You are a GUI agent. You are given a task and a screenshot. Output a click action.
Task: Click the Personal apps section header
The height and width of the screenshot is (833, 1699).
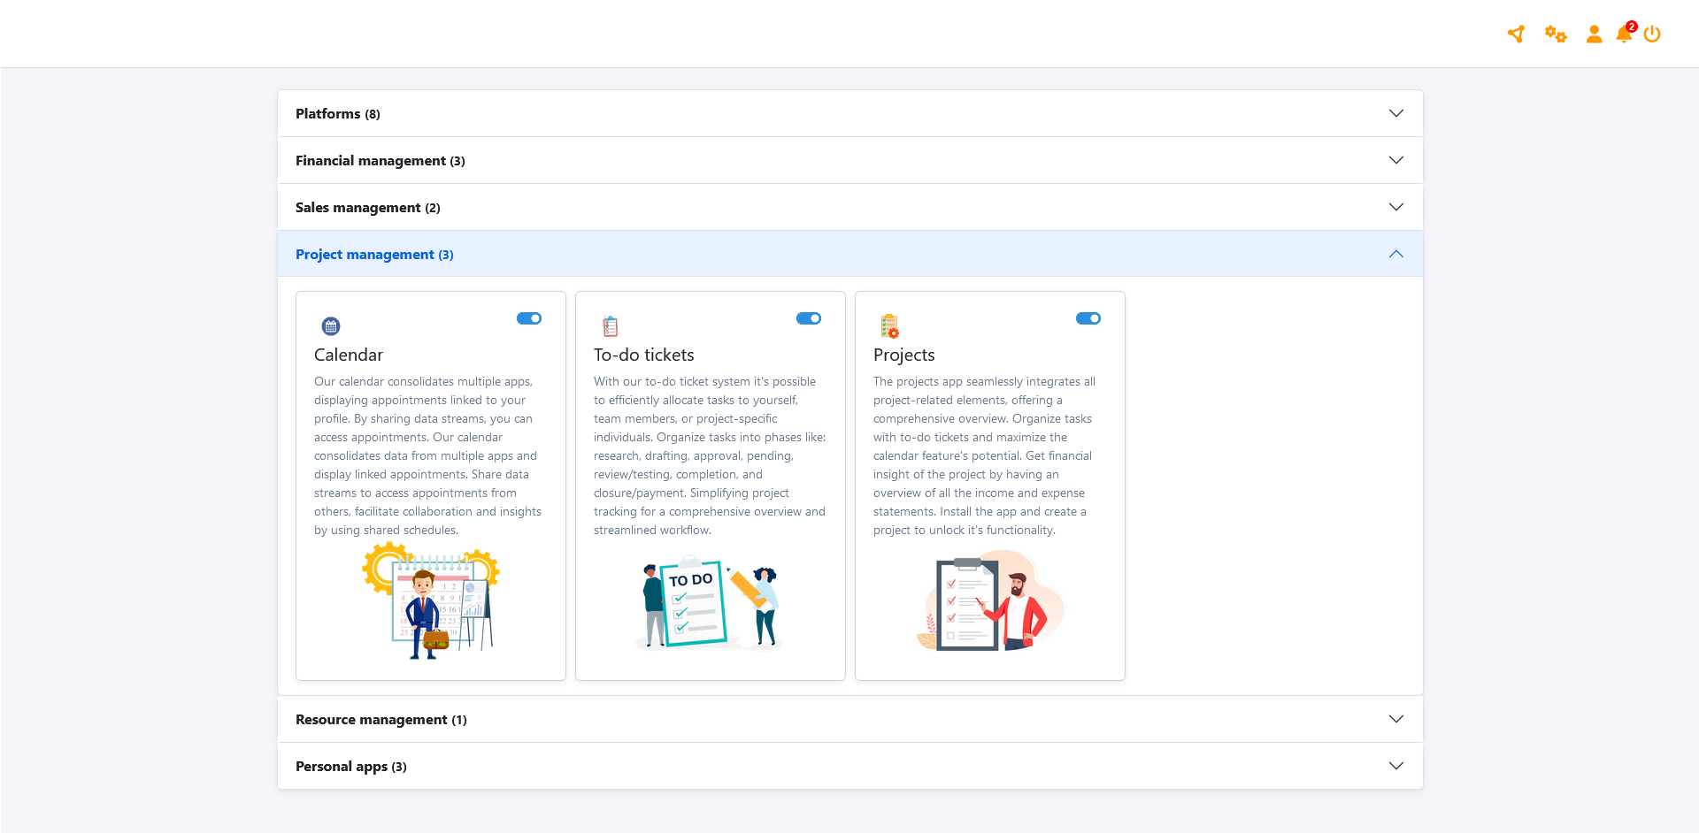click(350, 767)
